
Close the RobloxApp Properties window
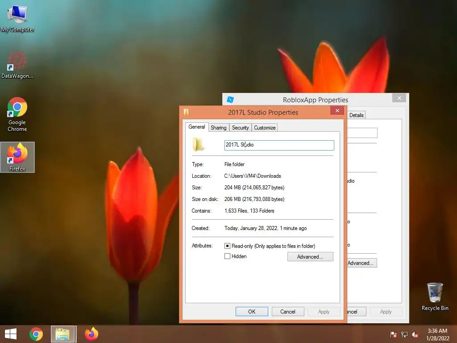coord(399,98)
